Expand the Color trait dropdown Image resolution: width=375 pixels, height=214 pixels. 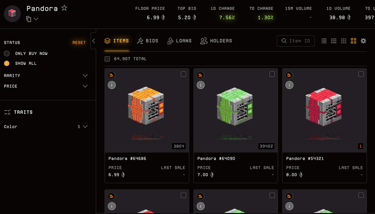85,127
